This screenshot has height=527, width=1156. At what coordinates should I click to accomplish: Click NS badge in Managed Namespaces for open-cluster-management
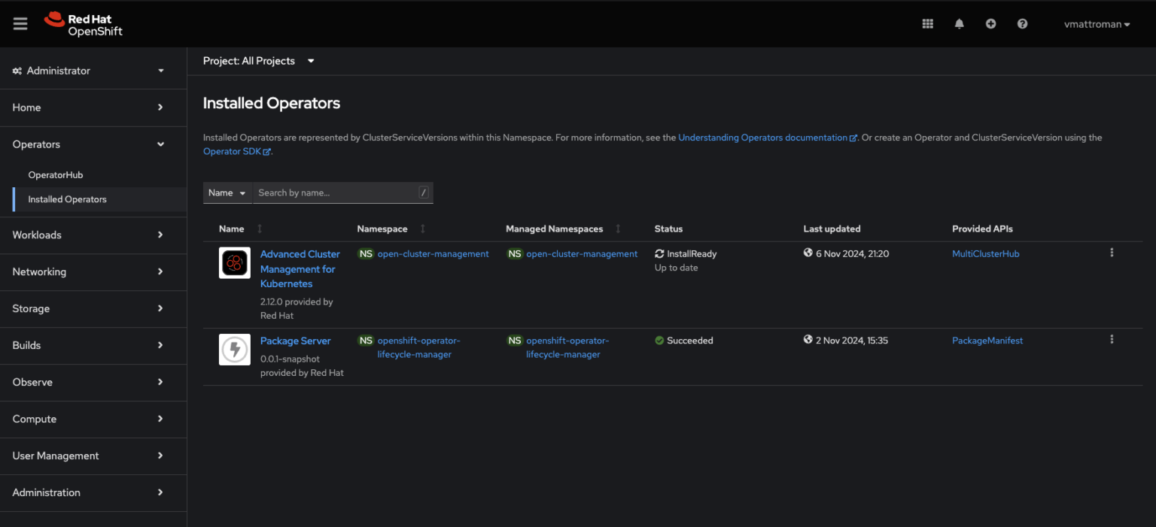click(x=515, y=254)
